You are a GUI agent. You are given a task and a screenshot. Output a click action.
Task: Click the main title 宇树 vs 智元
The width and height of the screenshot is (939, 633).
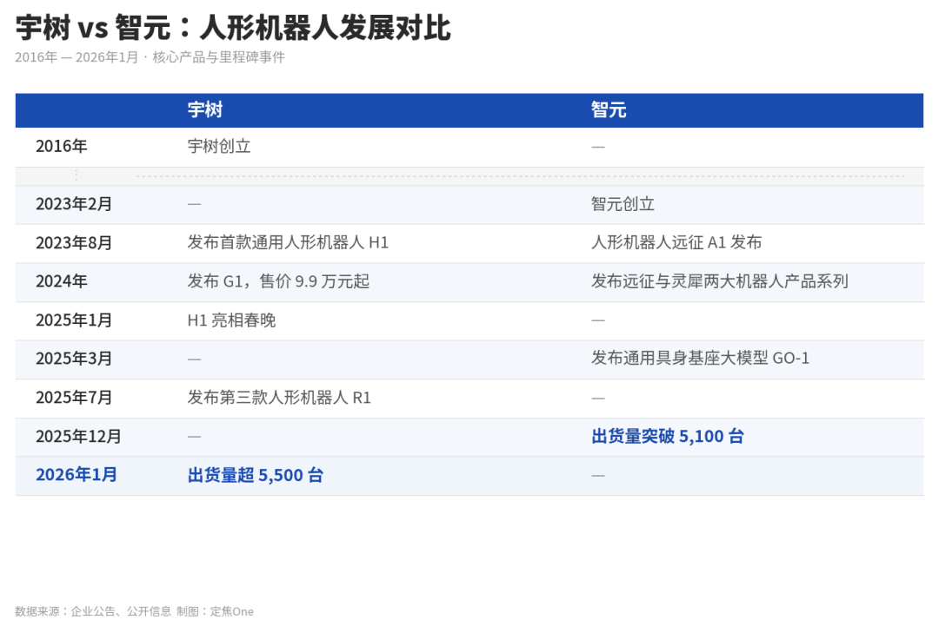click(232, 27)
